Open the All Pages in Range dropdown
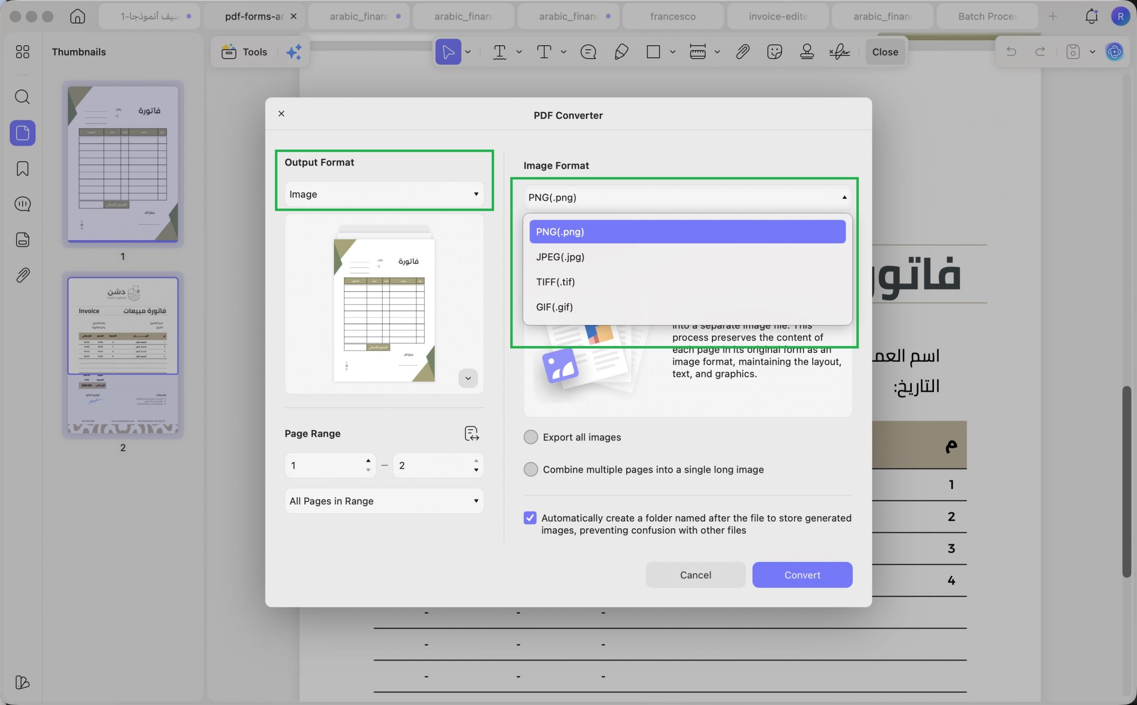The width and height of the screenshot is (1137, 705). tap(384, 501)
